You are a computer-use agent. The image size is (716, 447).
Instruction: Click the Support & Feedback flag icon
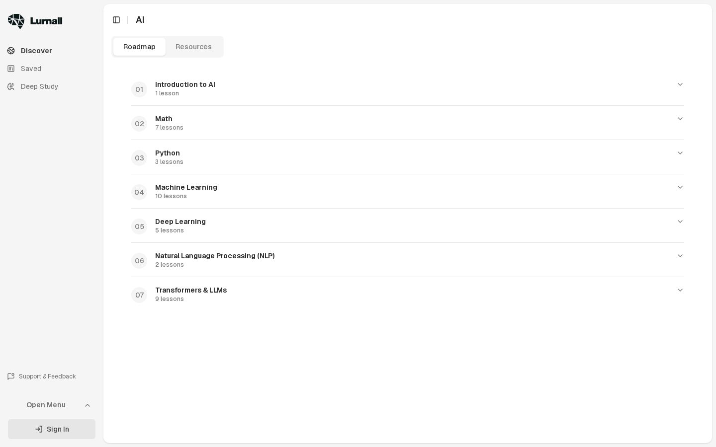click(11, 376)
